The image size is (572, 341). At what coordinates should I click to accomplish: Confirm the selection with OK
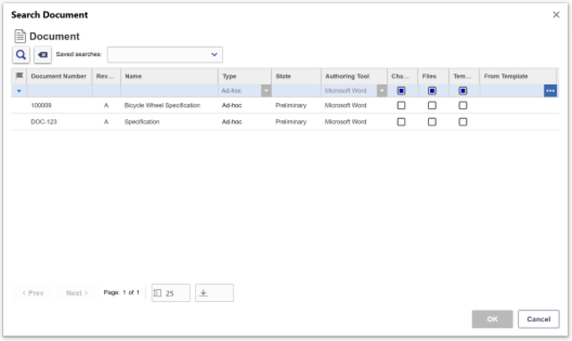pos(493,319)
